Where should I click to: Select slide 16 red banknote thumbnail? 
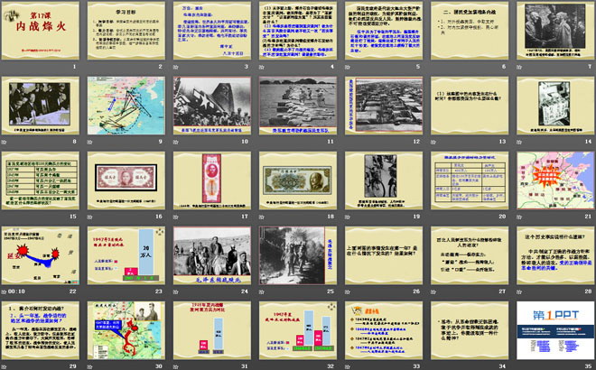point(126,180)
